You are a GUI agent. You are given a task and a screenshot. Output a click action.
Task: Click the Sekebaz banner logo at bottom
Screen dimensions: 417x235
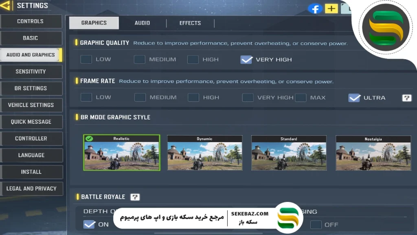[x=288, y=218]
